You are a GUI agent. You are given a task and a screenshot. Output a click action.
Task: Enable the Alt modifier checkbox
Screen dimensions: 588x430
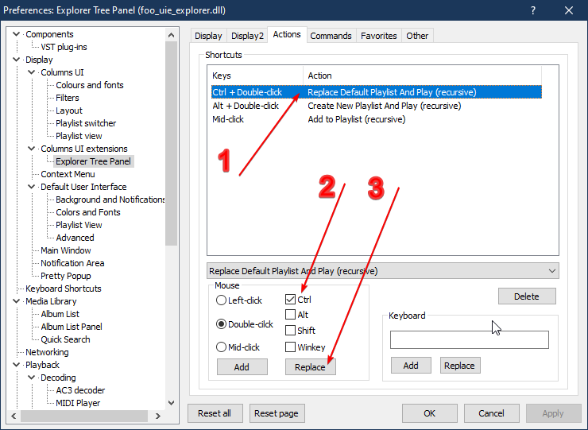point(290,315)
